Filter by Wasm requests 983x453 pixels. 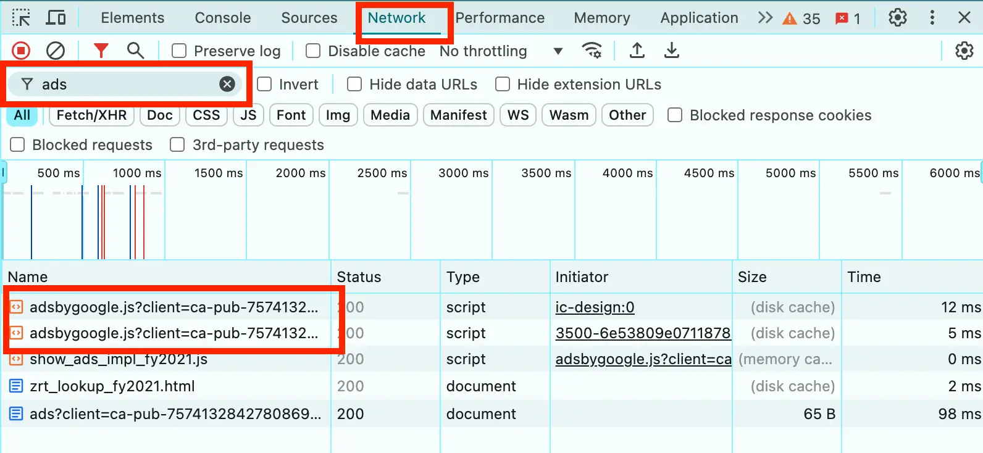coord(569,115)
